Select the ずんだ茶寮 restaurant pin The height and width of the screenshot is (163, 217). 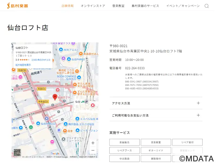(x=75, y=92)
